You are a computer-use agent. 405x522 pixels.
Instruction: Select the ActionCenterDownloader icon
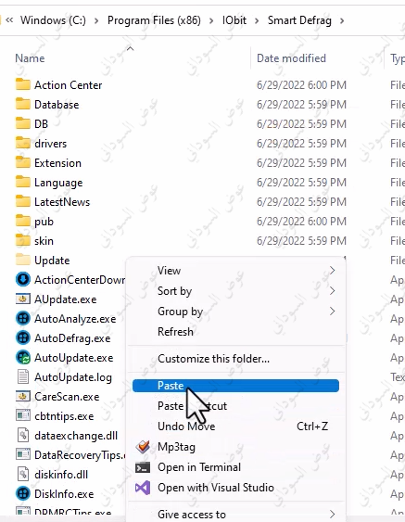pyautogui.click(x=23, y=279)
